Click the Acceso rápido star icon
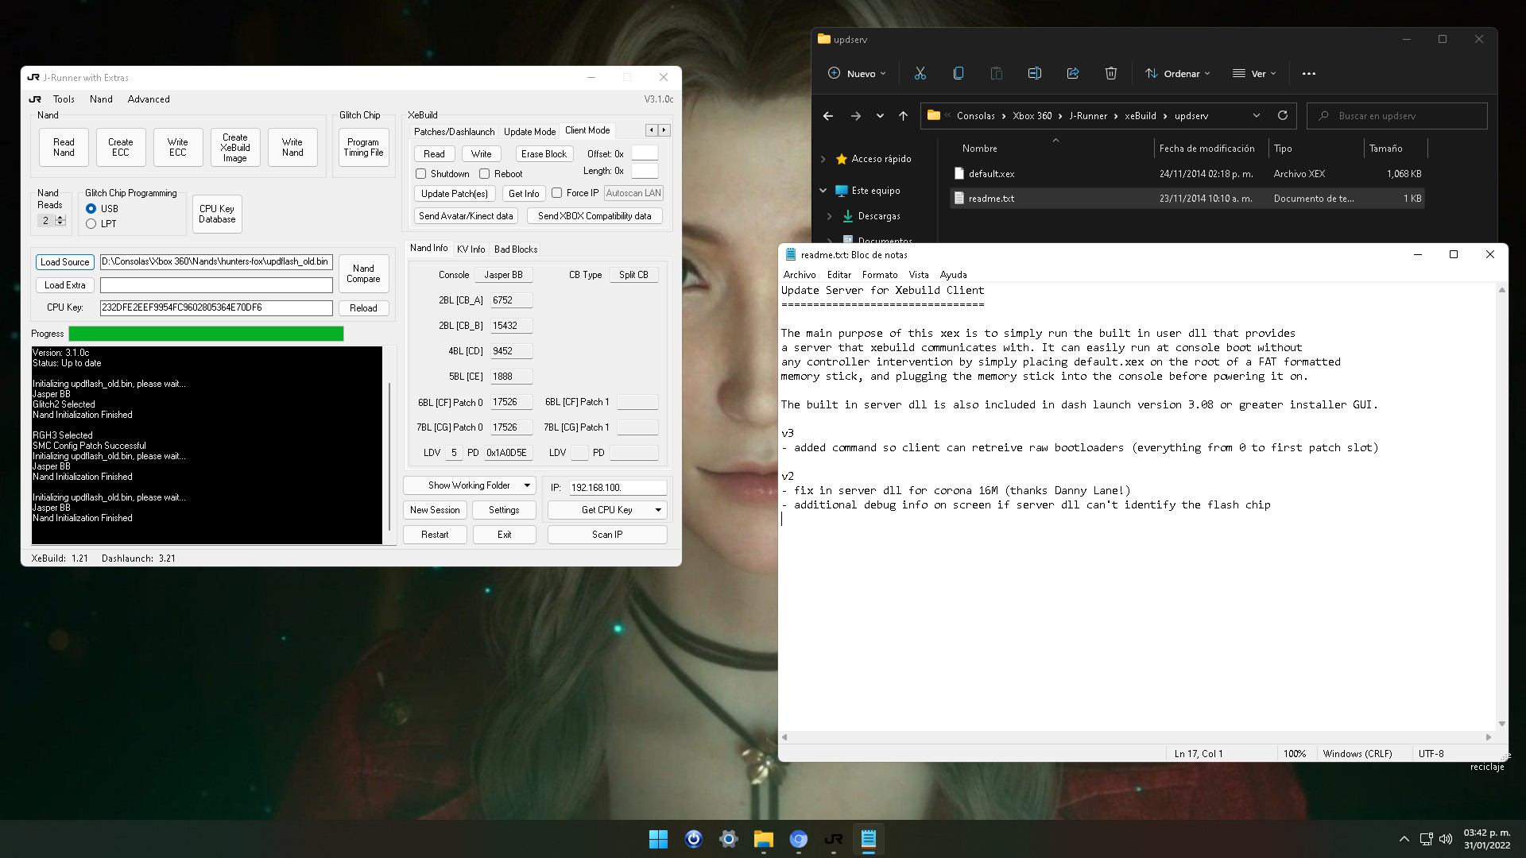The width and height of the screenshot is (1526, 858). pos(841,159)
